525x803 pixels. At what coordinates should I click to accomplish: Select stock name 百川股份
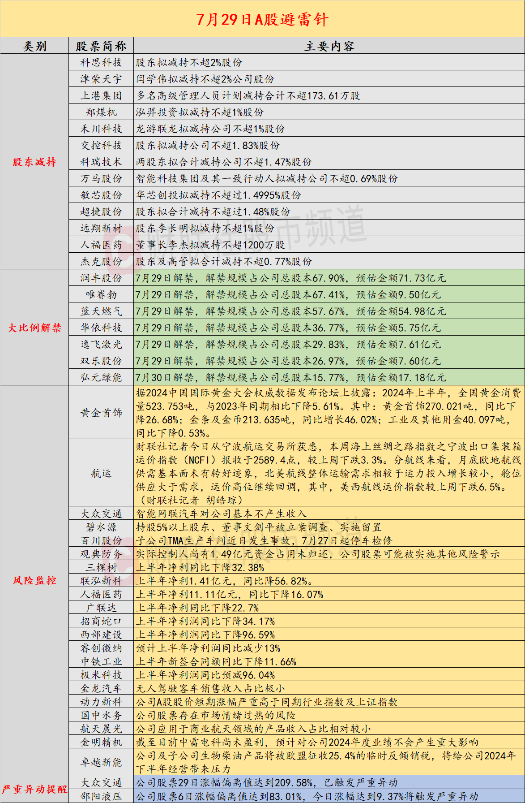pos(101,540)
